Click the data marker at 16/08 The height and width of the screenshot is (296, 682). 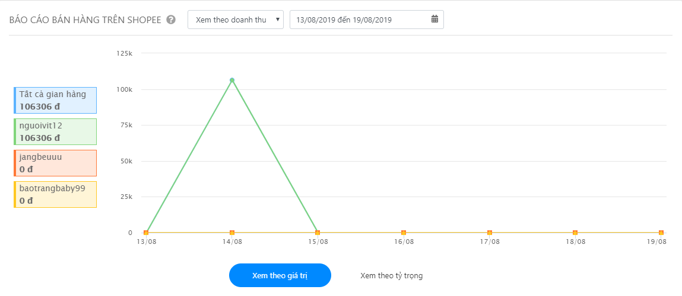[404, 233]
